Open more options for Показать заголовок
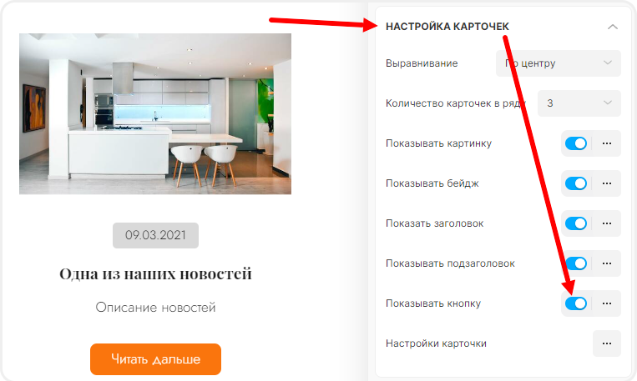Image resolution: width=637 pixels, height=381 pixels. coord(607,223)
